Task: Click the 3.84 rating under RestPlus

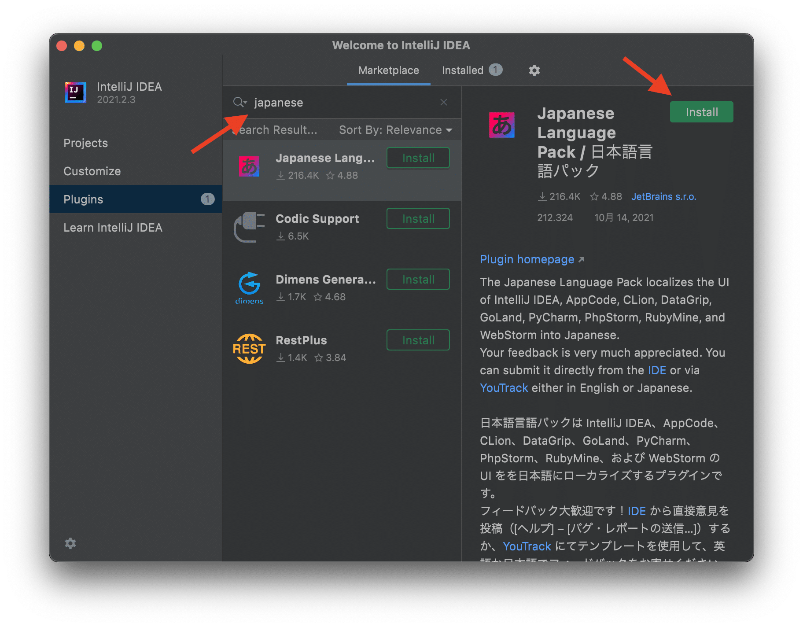Action: click(331, 358)
